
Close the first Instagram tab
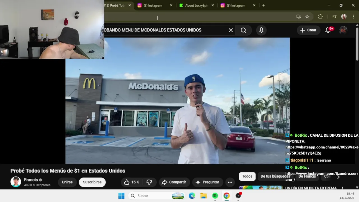pos(171,5)
